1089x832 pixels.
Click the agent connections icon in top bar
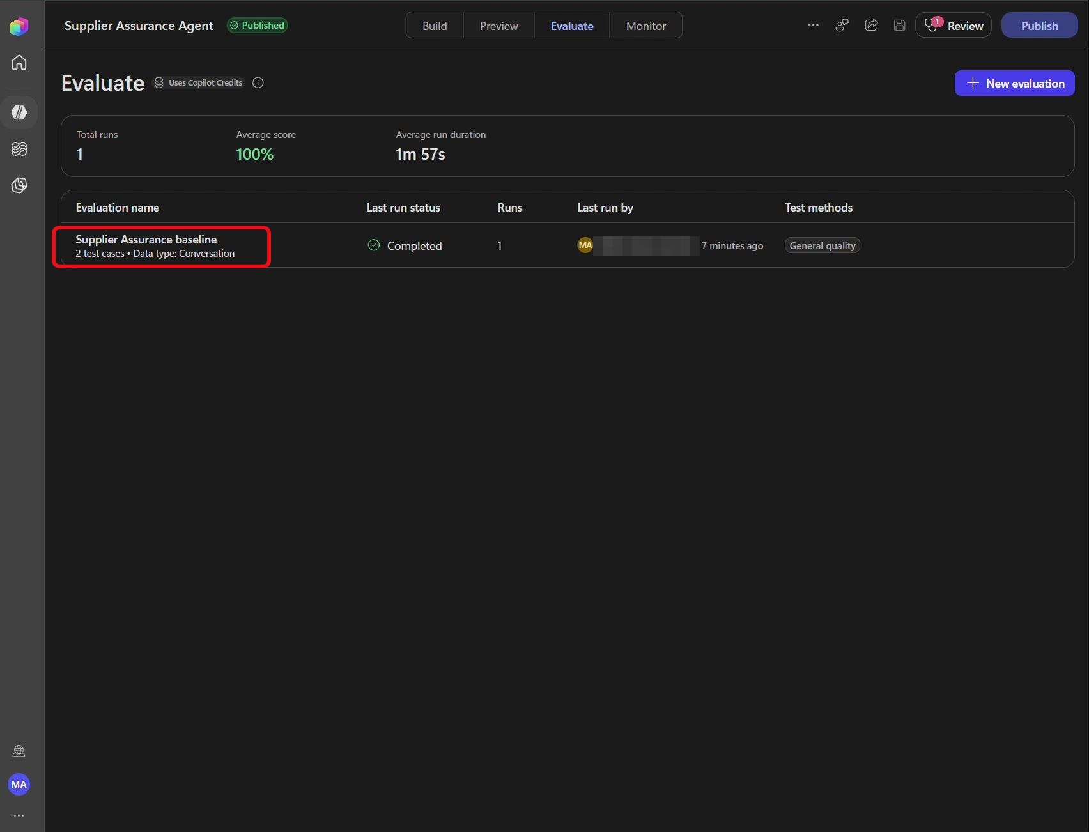(x=842, y=25)
